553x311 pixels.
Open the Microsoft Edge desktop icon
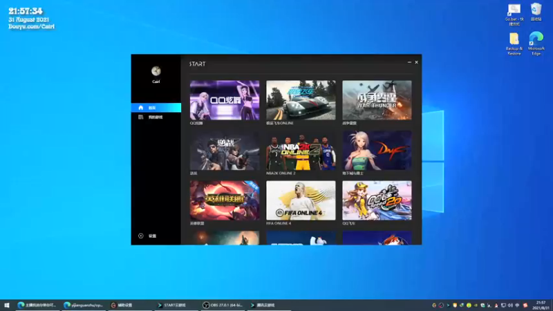pos(536,44)
